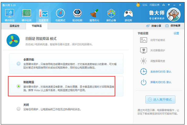Click 关闭屏幕保护 text
187x125 pixels.
tap(158, 51)
